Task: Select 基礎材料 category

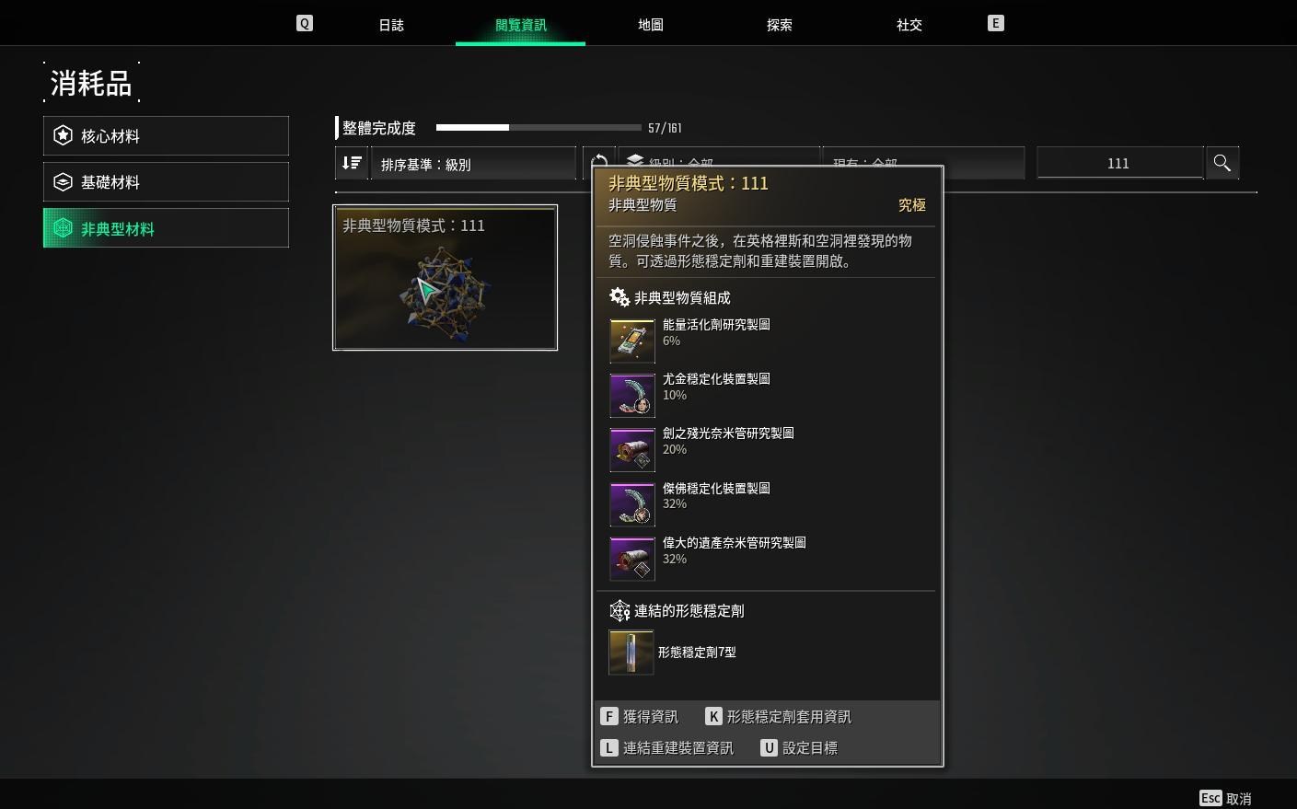Action: [166, 182]
